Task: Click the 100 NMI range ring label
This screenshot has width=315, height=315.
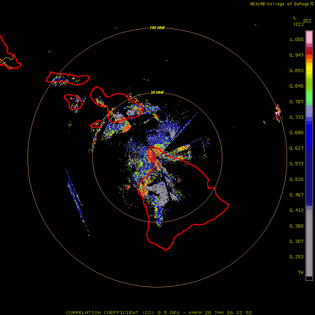Action: (x=157, y=28)
